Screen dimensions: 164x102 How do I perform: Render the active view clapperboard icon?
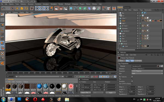(56, 8)
